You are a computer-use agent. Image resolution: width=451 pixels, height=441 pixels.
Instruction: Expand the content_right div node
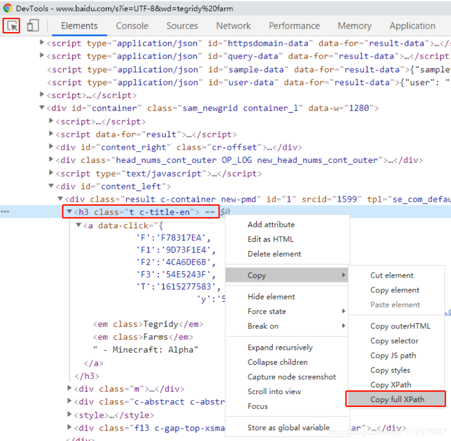(51, 147)
